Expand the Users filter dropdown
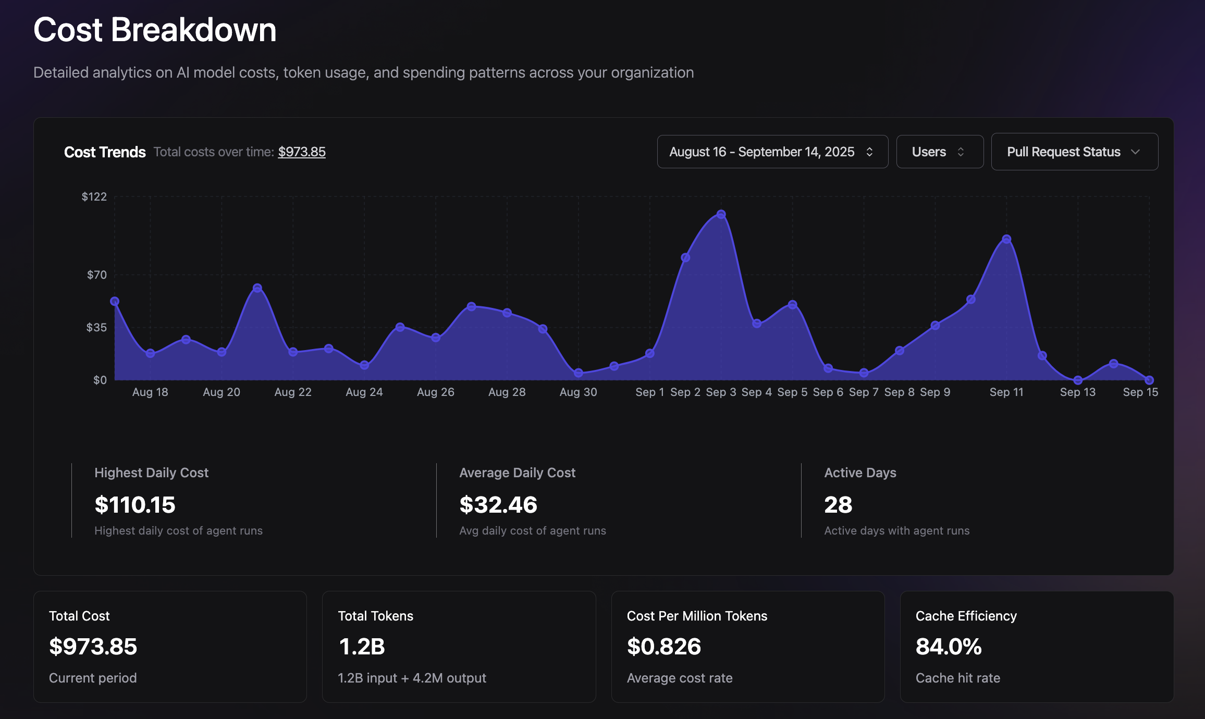Image resolution: width=1205 pixels, height=719 pixels. 939,152
